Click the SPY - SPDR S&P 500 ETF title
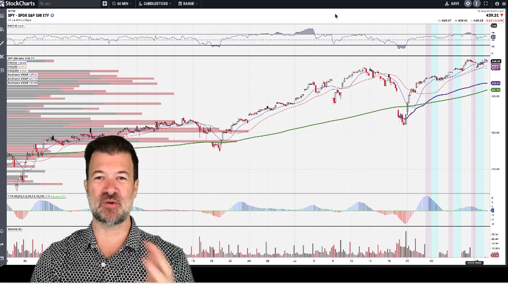Screen dimensions: 508x284 pyautogui.click(x=28, y=15)
